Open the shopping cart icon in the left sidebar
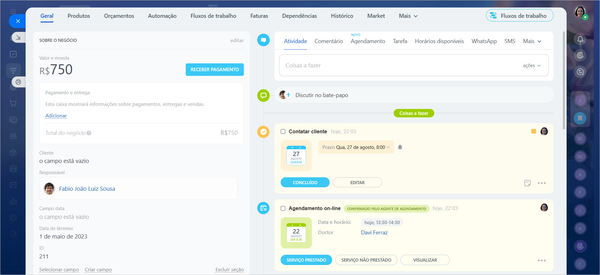Screen dimensions: 600x275 13,103
